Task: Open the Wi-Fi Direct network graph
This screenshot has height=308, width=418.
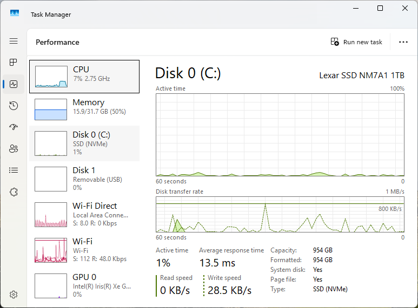Action: (x=84, y=214)
